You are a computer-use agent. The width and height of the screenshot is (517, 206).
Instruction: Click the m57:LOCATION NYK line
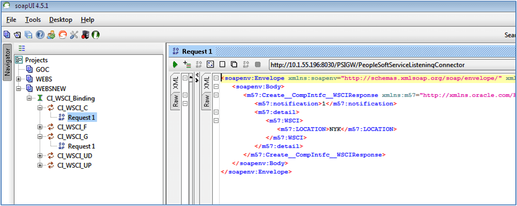click(x=336, y=129)
